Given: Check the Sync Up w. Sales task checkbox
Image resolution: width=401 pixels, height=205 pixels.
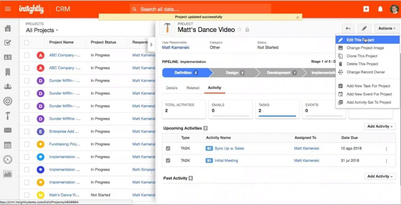Looking at the screenshot, I should pyautogui.click(x=168, y=149).
